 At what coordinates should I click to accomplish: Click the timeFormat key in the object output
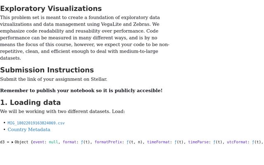click(x=158, y=142)
